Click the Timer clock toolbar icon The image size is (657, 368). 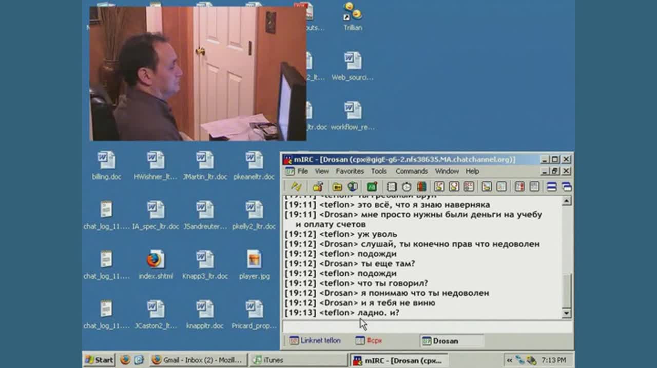407,187
